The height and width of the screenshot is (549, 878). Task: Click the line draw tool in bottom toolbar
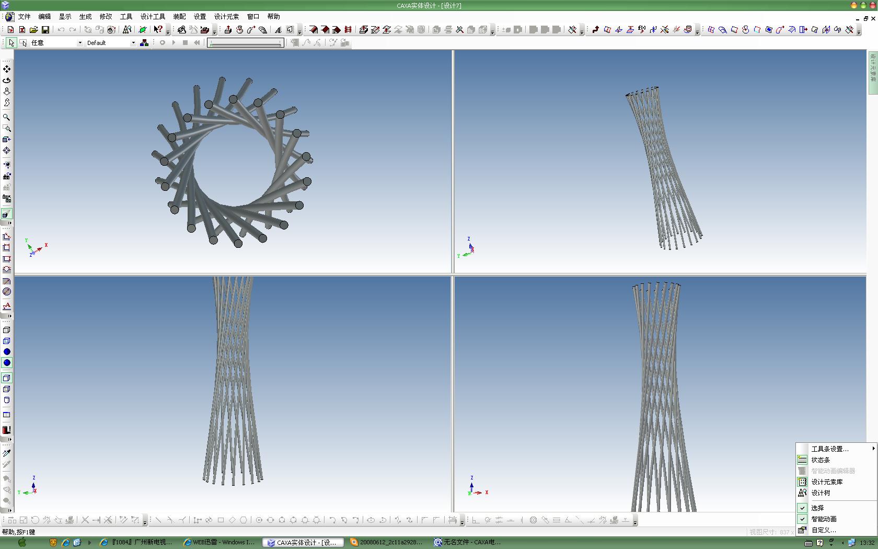click(158, 520)
